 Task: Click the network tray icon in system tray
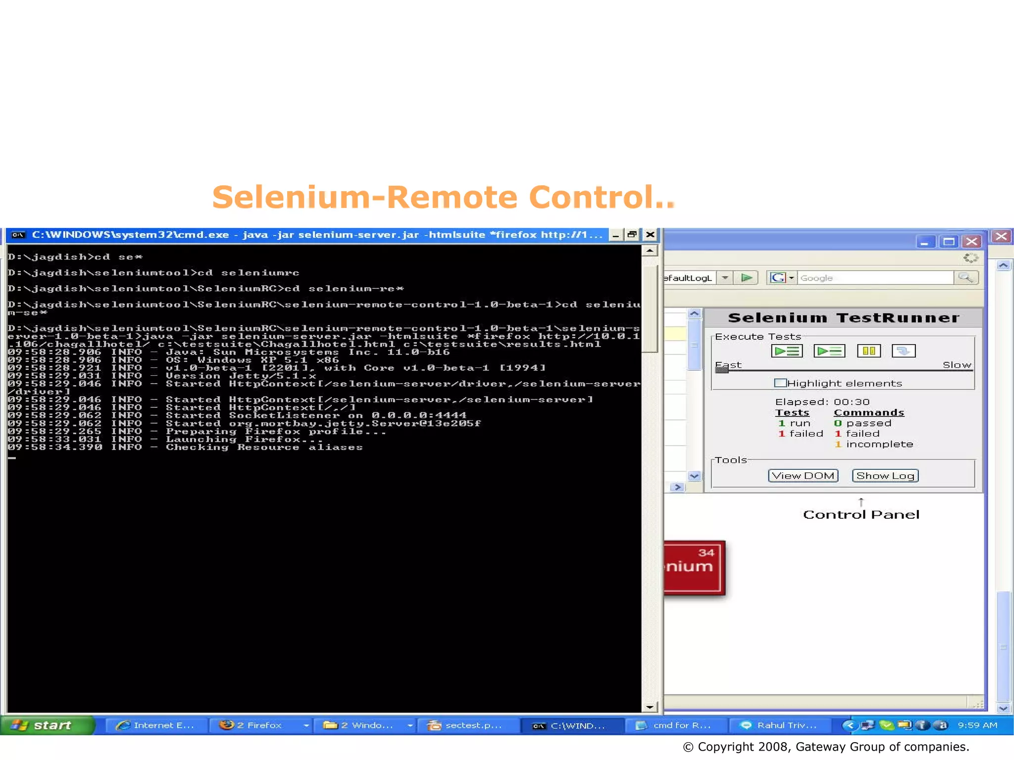click(867, 725)
